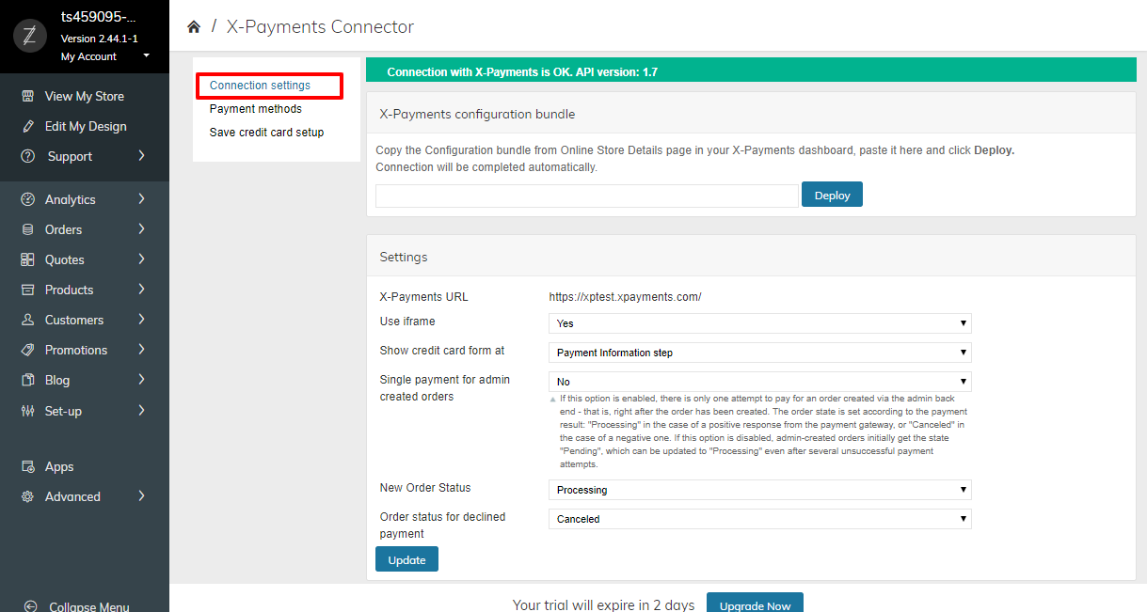Click the Customers person icon

[27, 320]
